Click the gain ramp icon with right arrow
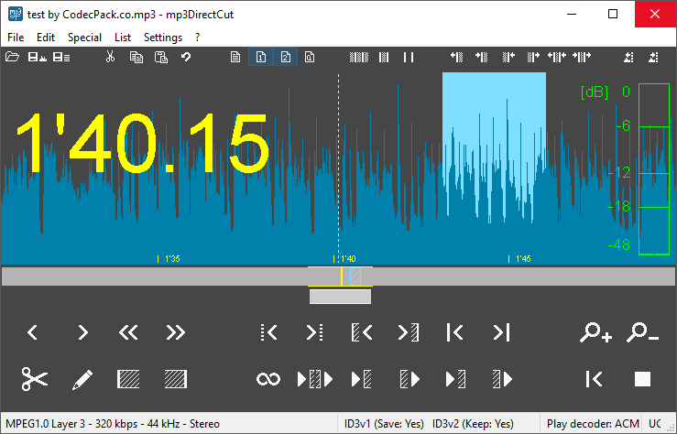This screenshot has width=677, height=434. pos(654,57)
